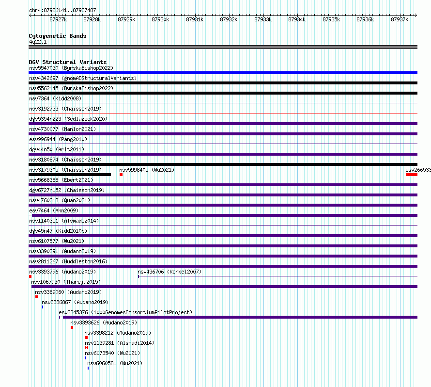Viewport: 431px width, 387px height.
Task: Click the red esv266533 bar at the track's right end
Action: (x=412, y=175)
